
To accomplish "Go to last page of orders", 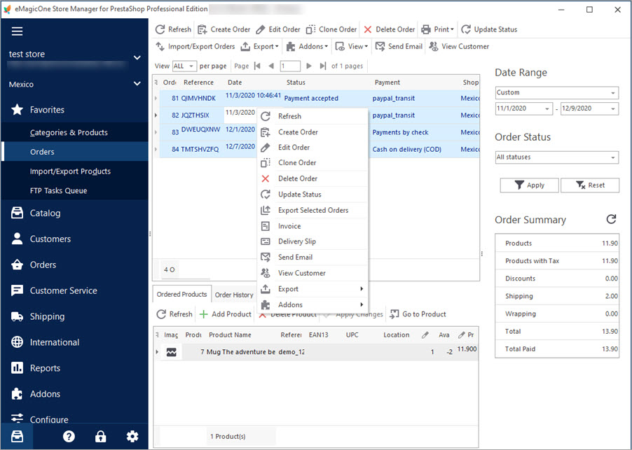I will (x=322, y=66).
